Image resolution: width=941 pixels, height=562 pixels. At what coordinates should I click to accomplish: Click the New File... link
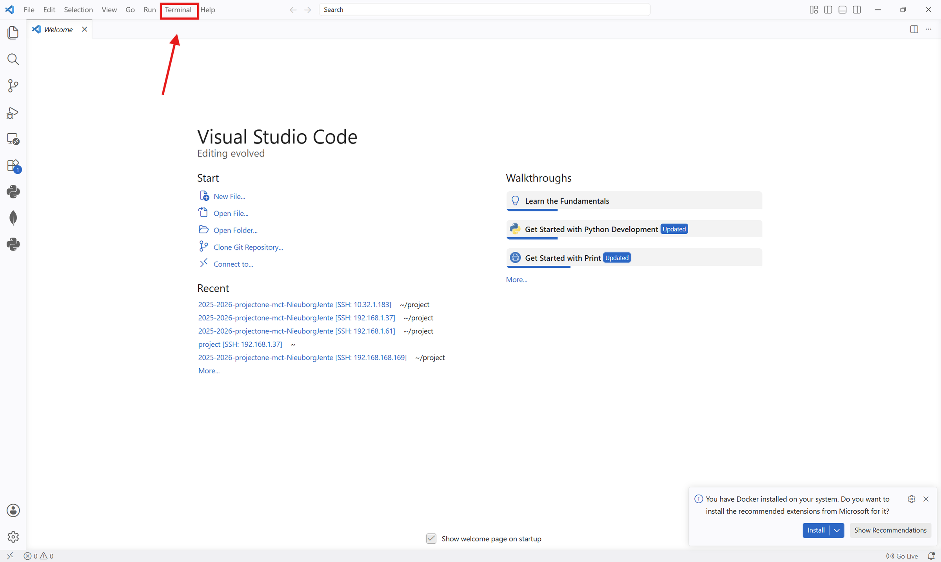coord(229,196)
